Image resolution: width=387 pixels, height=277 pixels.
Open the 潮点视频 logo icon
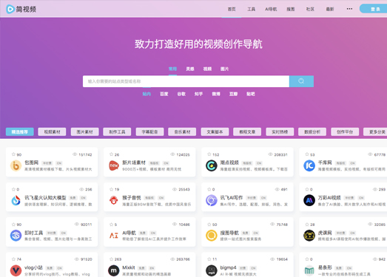point(212,165)
